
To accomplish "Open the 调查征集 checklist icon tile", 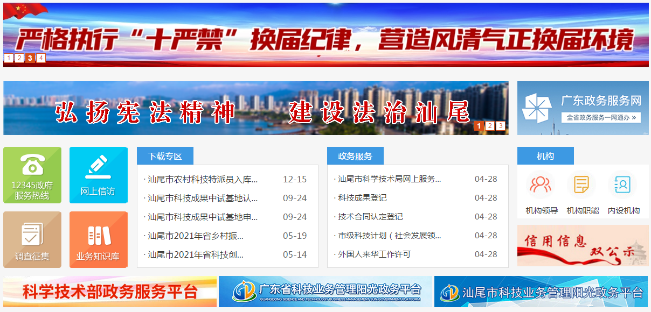I will pos(32,239).
